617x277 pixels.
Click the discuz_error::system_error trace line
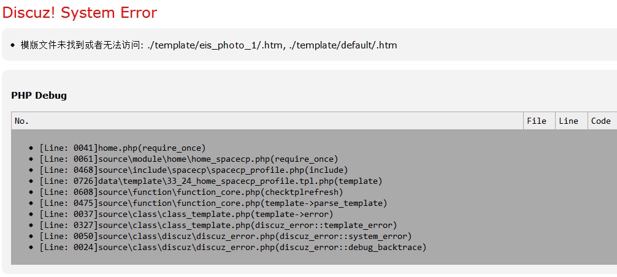click(226, 236)
